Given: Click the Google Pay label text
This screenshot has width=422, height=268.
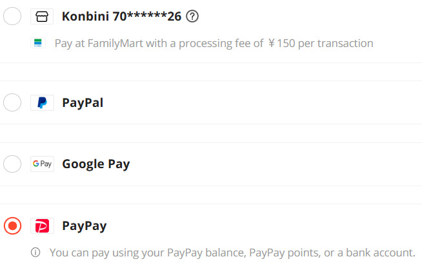Looking at the screenshot, I should coord(95,164).
